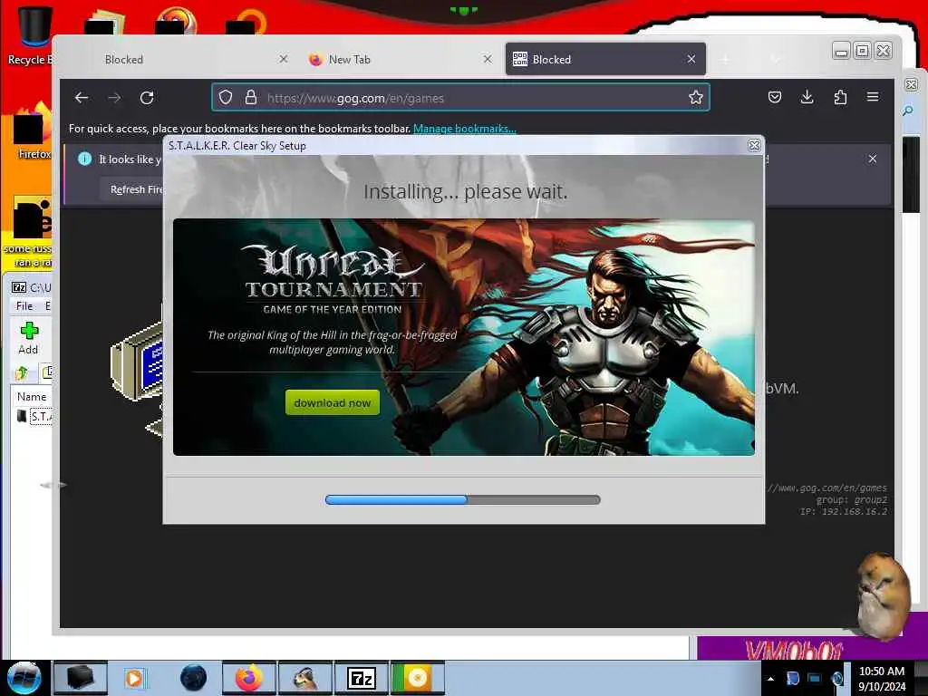Image resolution: width=928 pixels, height=696 pixels.
Task: Open the Firefox downloads panel
Action: (807, 97)
